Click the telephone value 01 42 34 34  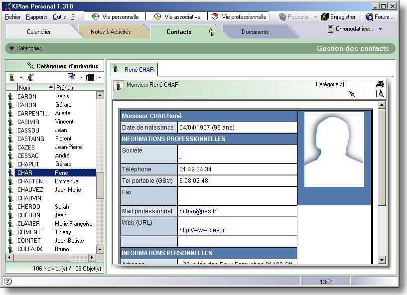click(195, 169)
